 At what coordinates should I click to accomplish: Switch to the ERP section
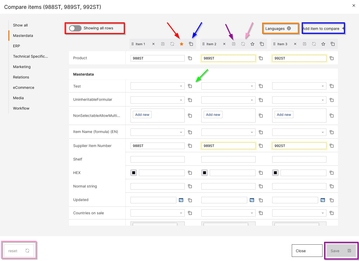(x=16, y=46)
